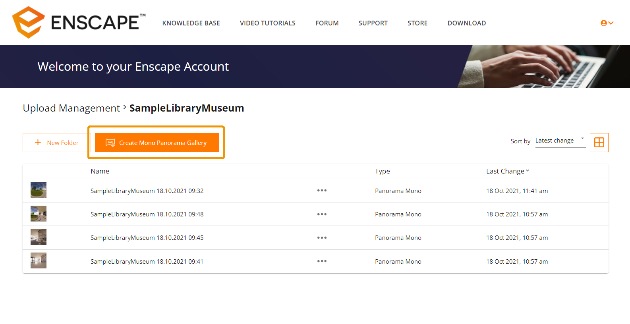This screenshot has height=324, width=630.
Task: Click SampleLibraryMuseum breadcrumb title
Action: (187, 108)
